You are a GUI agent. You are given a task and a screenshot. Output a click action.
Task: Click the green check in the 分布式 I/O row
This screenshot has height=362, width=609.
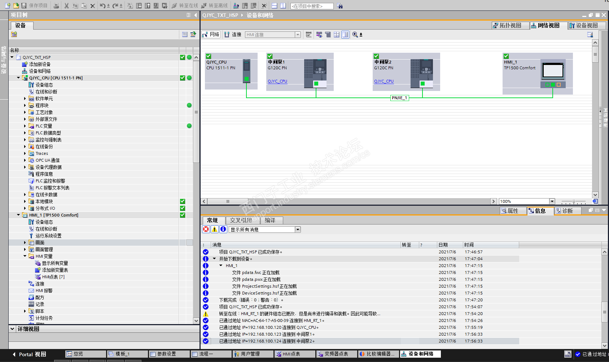(183, 208)
